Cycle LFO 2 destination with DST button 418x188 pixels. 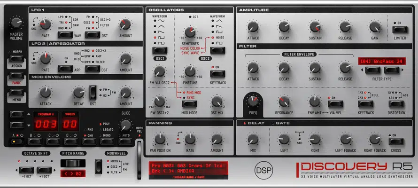93,69
